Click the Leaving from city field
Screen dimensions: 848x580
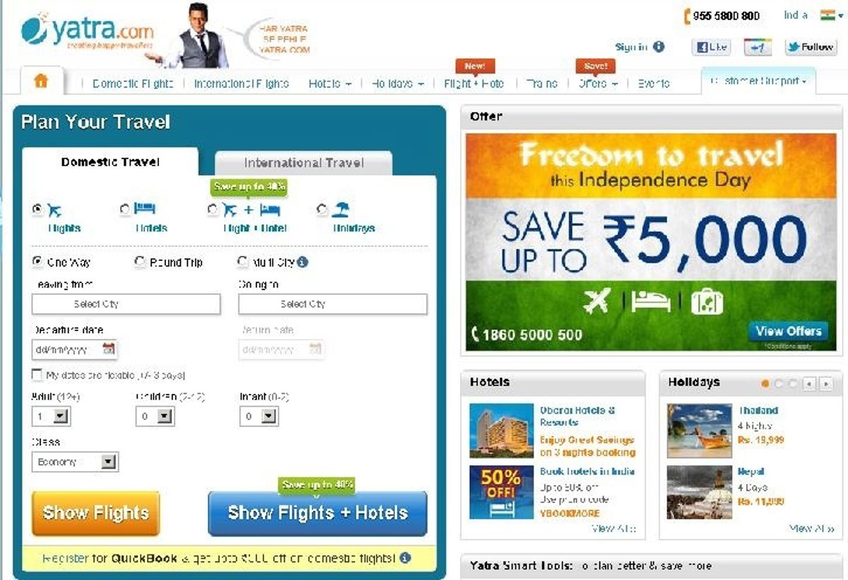(126, 304)
